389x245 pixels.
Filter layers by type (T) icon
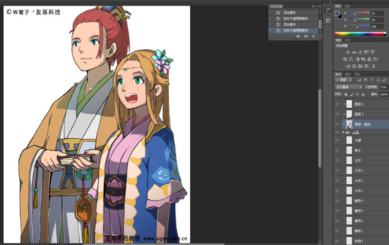[x=372, y=80]
